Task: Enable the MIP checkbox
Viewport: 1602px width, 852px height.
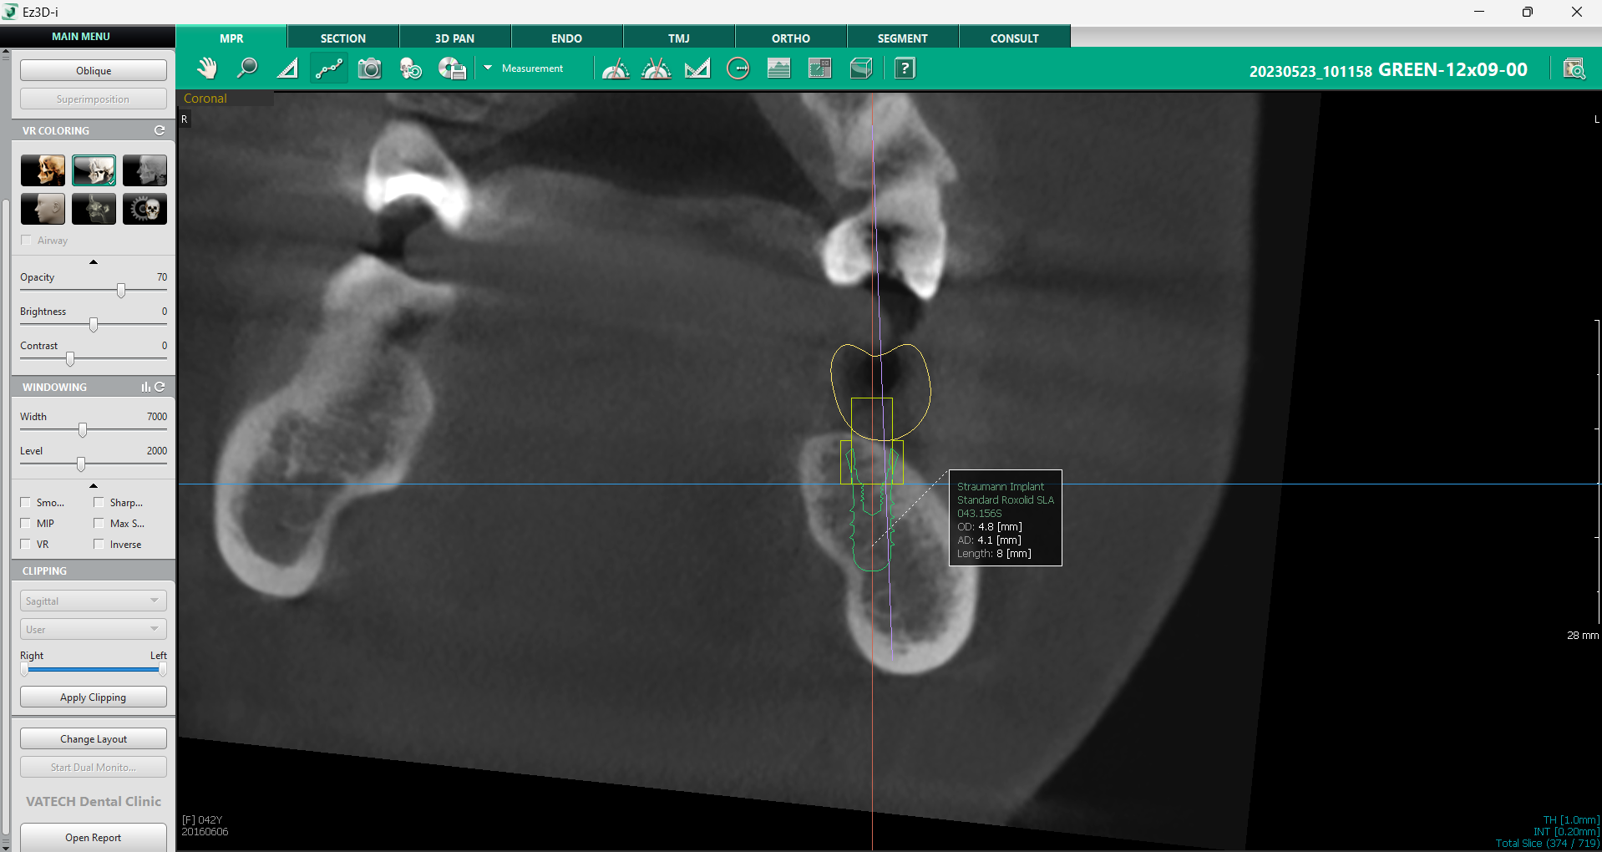Action: (x=26, y=524)
